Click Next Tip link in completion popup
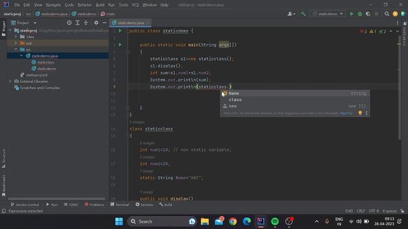 (346, 113)
